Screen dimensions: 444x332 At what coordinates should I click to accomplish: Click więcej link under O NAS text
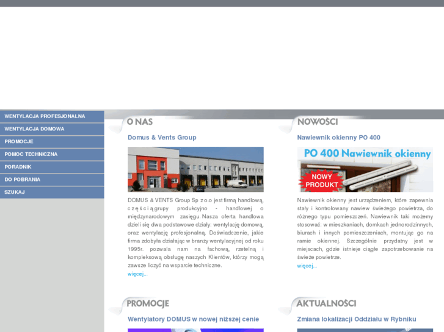137,274
